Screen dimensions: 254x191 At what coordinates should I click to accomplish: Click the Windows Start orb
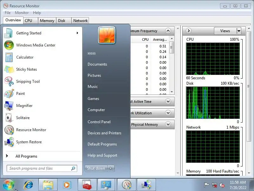(x=9, y=185)
